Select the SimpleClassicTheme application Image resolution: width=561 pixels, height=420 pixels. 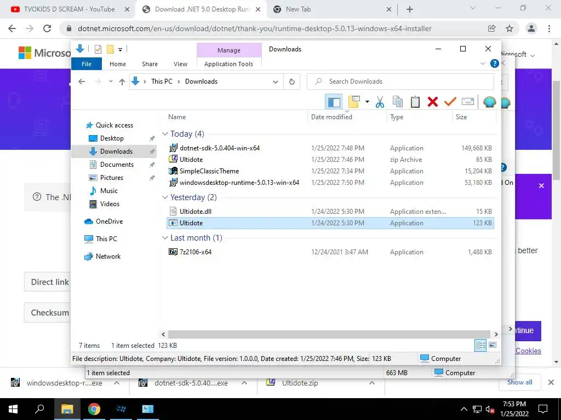[330, 171]
